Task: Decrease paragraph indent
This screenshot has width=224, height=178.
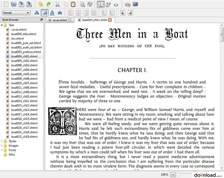Action: coord(123,13)
